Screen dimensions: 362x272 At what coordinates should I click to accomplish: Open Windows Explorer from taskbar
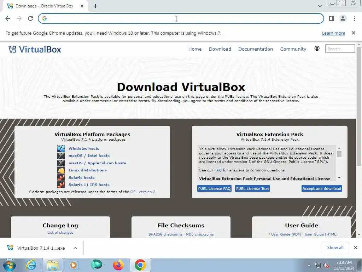pos(52,265)
